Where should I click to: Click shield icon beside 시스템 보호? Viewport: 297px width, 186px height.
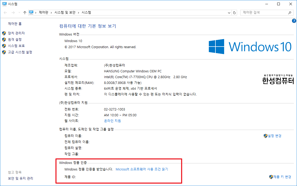(4, 46)
